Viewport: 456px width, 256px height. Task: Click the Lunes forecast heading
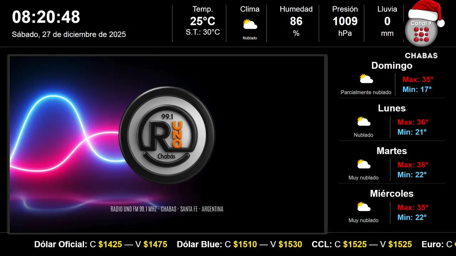coord(392,108)
